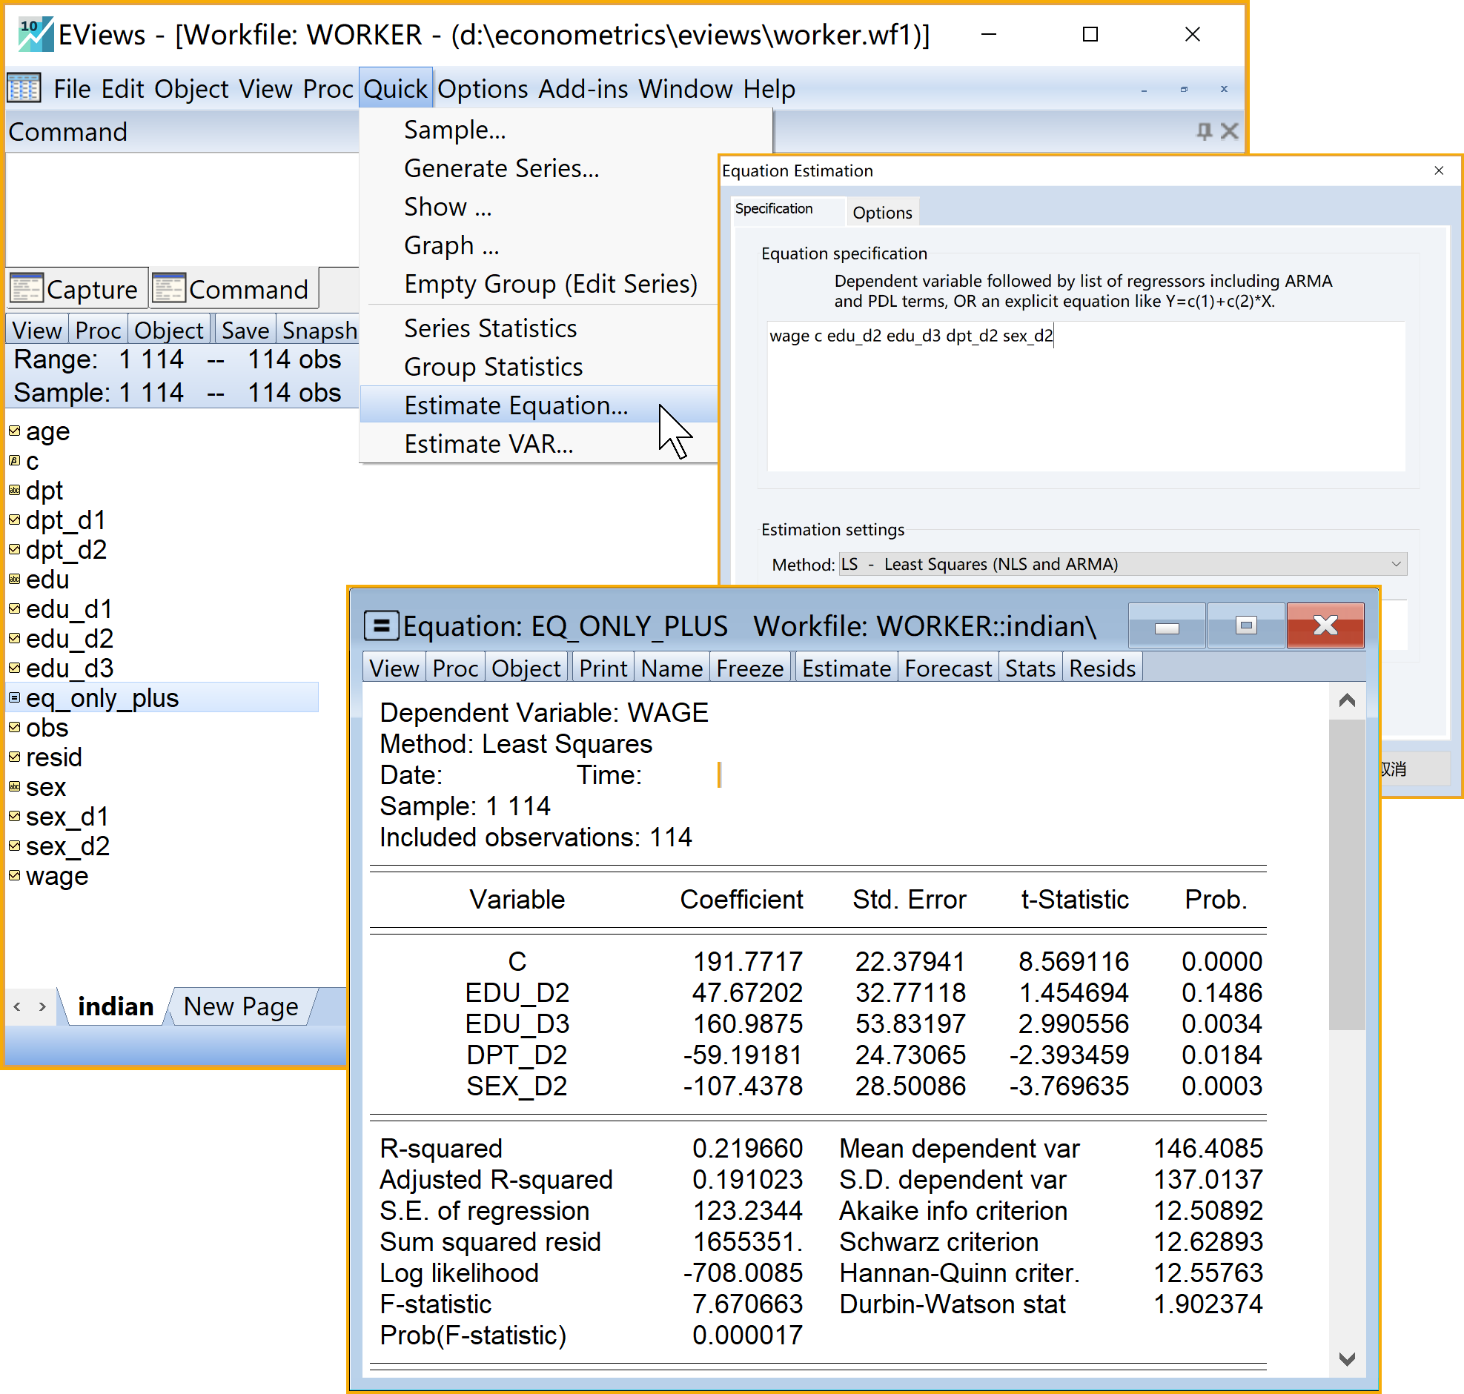Open the New Page workfile tab
Image resolution: width=1464 pixels, height=1394 pixels.
click(x=241, y=1006)
